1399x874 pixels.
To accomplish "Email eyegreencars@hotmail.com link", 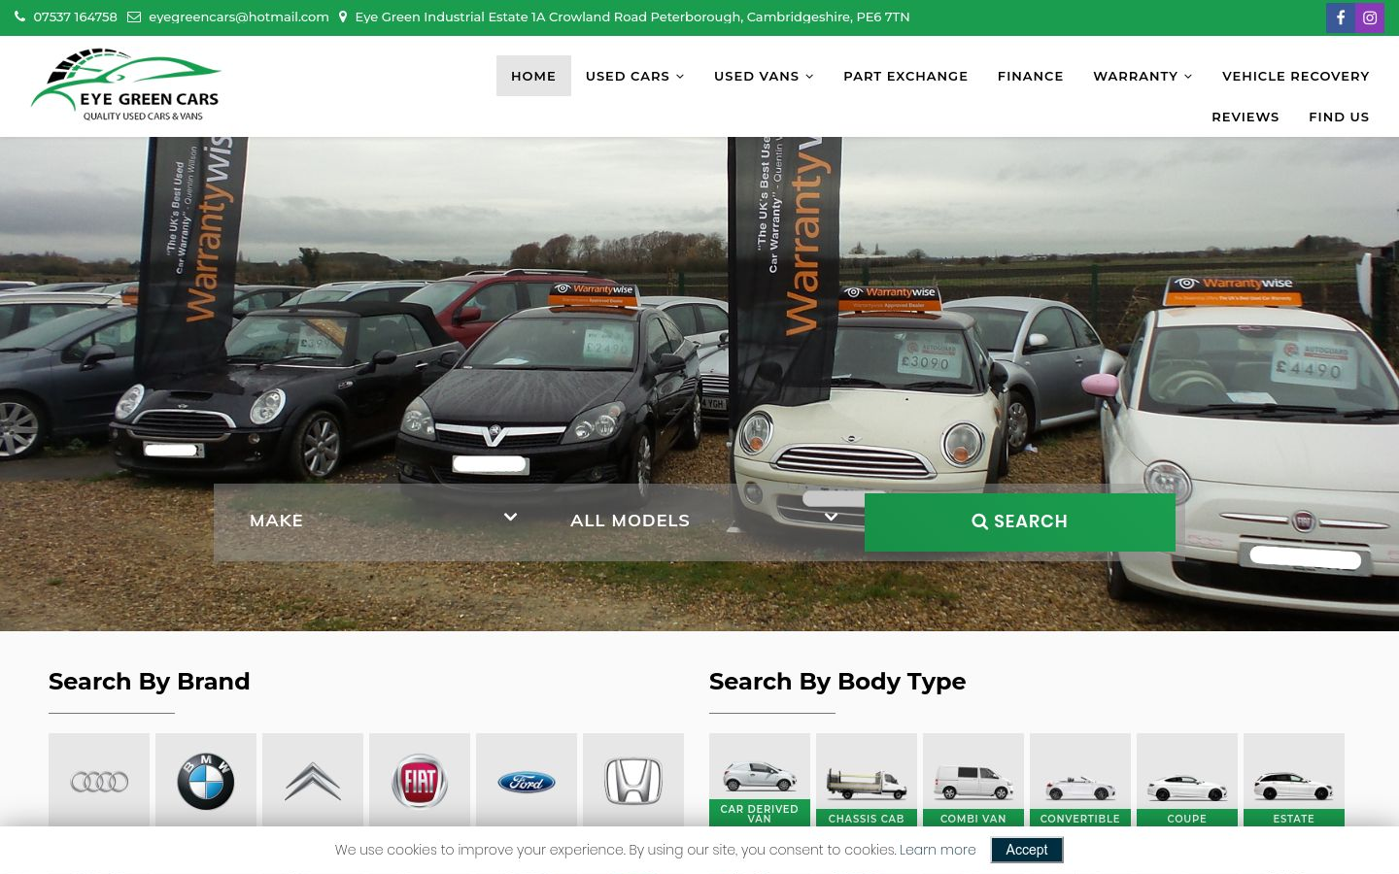I will tap(239, 17).
